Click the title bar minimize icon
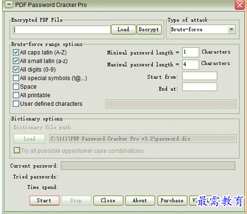247x214 pixels. point(9,5)
